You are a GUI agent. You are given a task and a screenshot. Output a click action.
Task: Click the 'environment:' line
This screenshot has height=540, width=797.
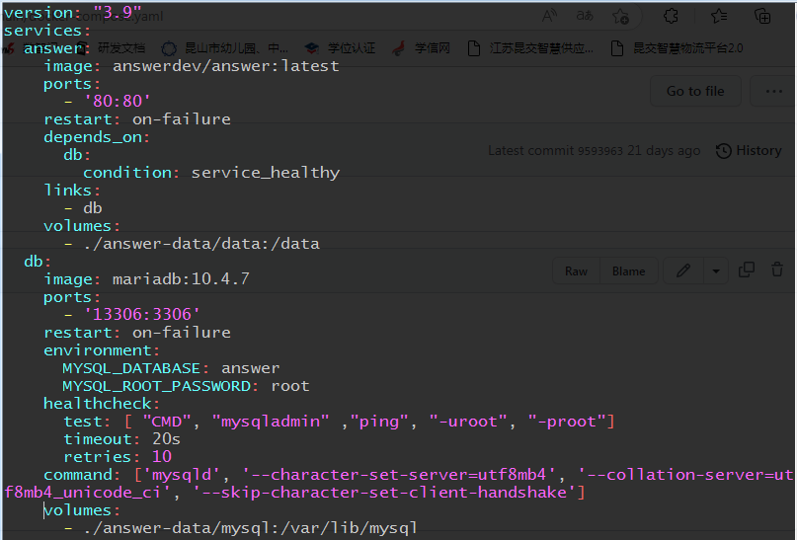point(102,350)
